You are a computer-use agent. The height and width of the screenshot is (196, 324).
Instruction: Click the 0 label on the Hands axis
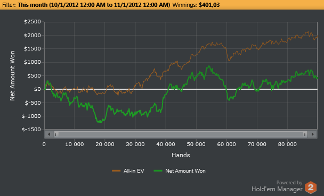click(x=44, y=144)
